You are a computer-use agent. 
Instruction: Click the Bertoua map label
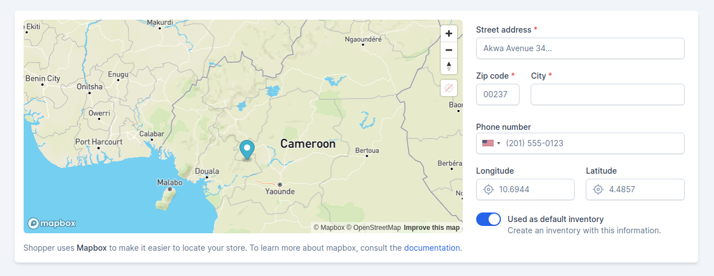pos(367,151)
